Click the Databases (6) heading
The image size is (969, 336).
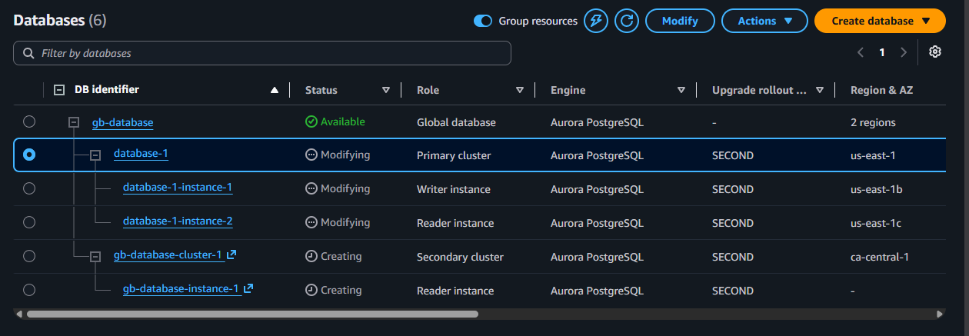(59, 21)
